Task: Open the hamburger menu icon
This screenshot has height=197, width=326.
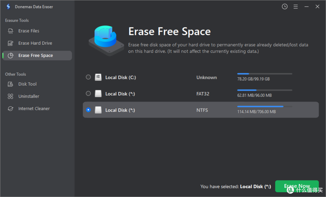Action: [x=296, y=7]
